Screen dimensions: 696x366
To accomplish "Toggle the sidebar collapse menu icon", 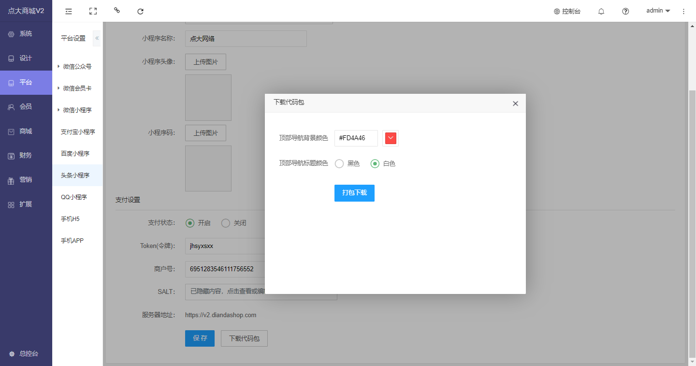I will tap(69, 11).
